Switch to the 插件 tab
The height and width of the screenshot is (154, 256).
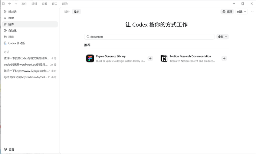tap(67, 12)
